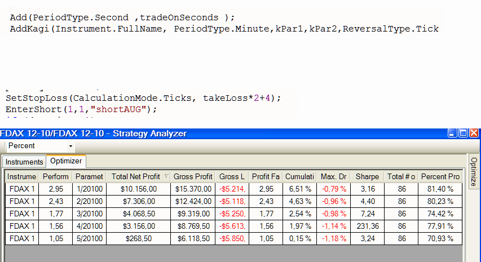The height and width of the screenshot is (262, 481).
Task: Click the EnterShort shortAUG code line
Action: click(81, 109)
